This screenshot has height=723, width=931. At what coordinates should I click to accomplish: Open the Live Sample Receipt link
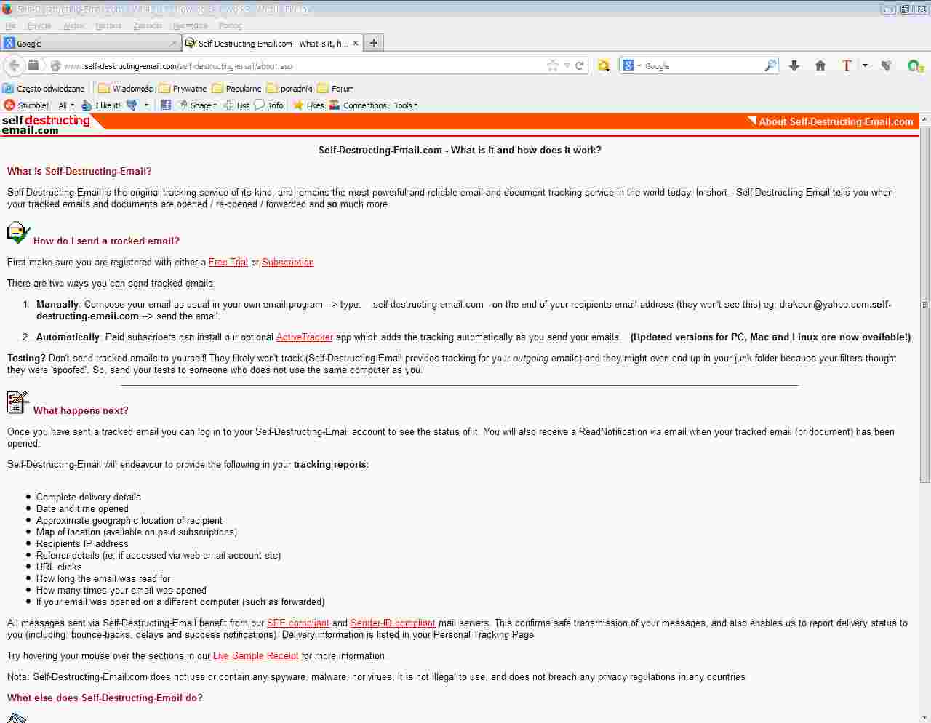tap(256, 655)
